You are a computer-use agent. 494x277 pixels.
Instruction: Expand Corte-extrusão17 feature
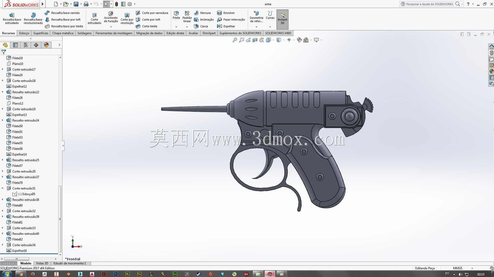click(x=3, y=69)
